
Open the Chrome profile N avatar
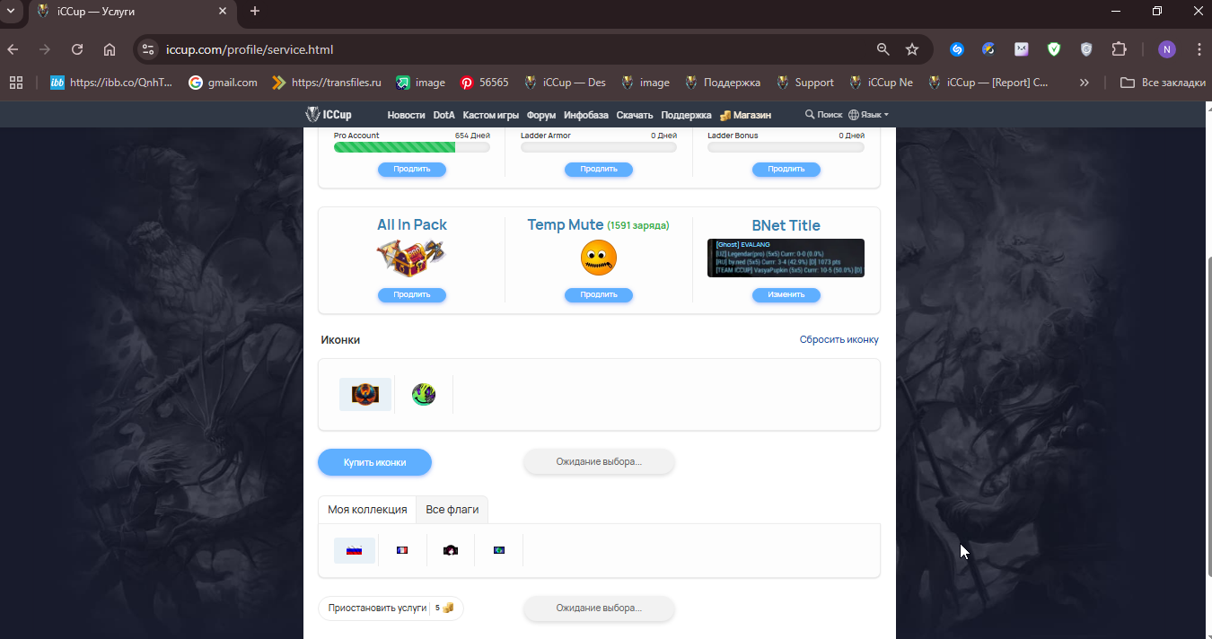(1167, 49)
